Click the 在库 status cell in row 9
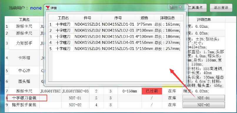Image resolution: width=237 pixels, height=113 pixels. tap(172, 105)
